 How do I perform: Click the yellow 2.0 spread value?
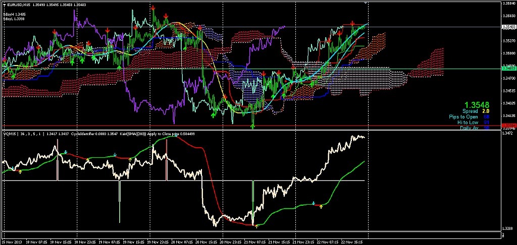point(485,111)
